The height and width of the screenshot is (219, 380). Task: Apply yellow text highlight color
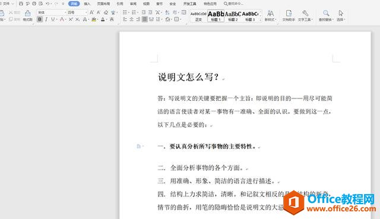point(94,20)
